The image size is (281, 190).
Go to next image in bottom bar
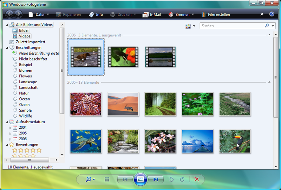coord(156,180)
